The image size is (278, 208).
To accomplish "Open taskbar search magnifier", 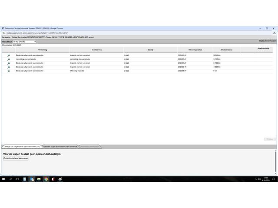I will click(10, 179).
